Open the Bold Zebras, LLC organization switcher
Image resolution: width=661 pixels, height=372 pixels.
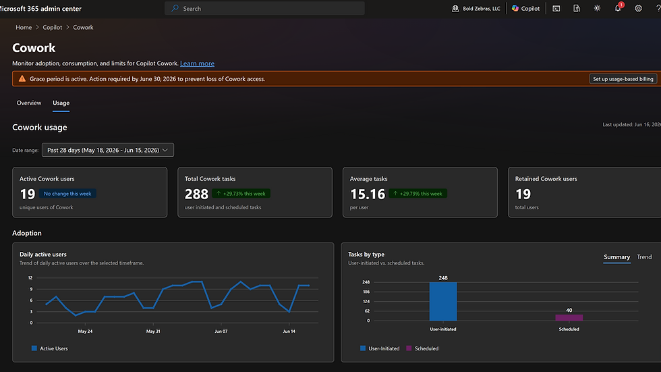(x=476, y=8)
